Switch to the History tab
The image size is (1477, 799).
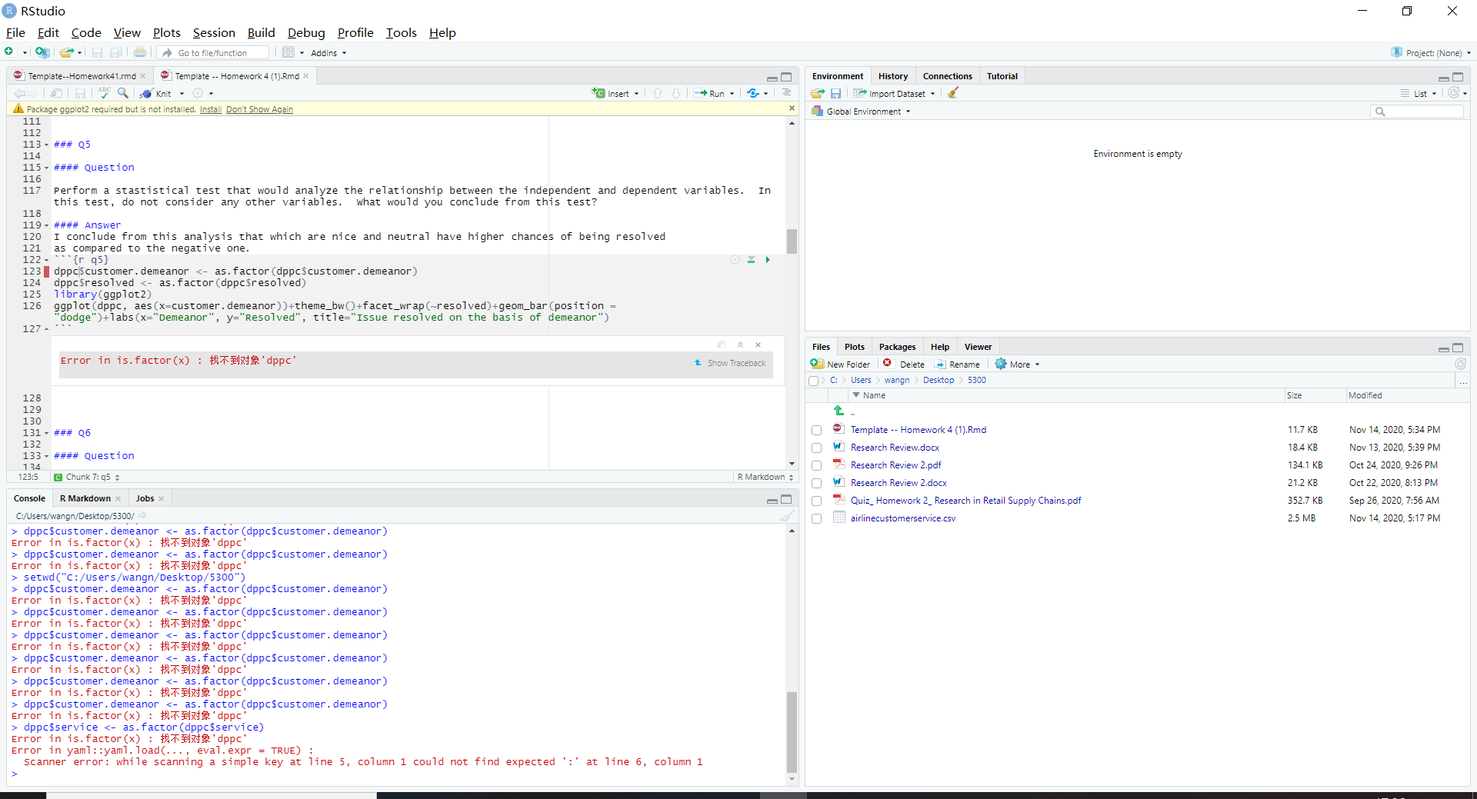[893, 76]
